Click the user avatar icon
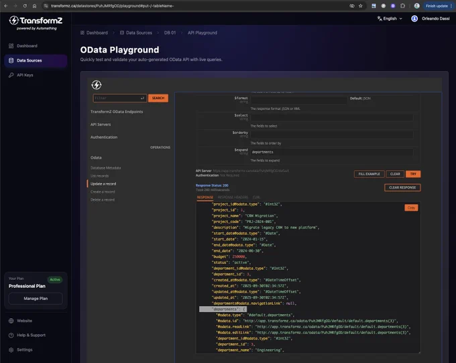 (414, 18)
